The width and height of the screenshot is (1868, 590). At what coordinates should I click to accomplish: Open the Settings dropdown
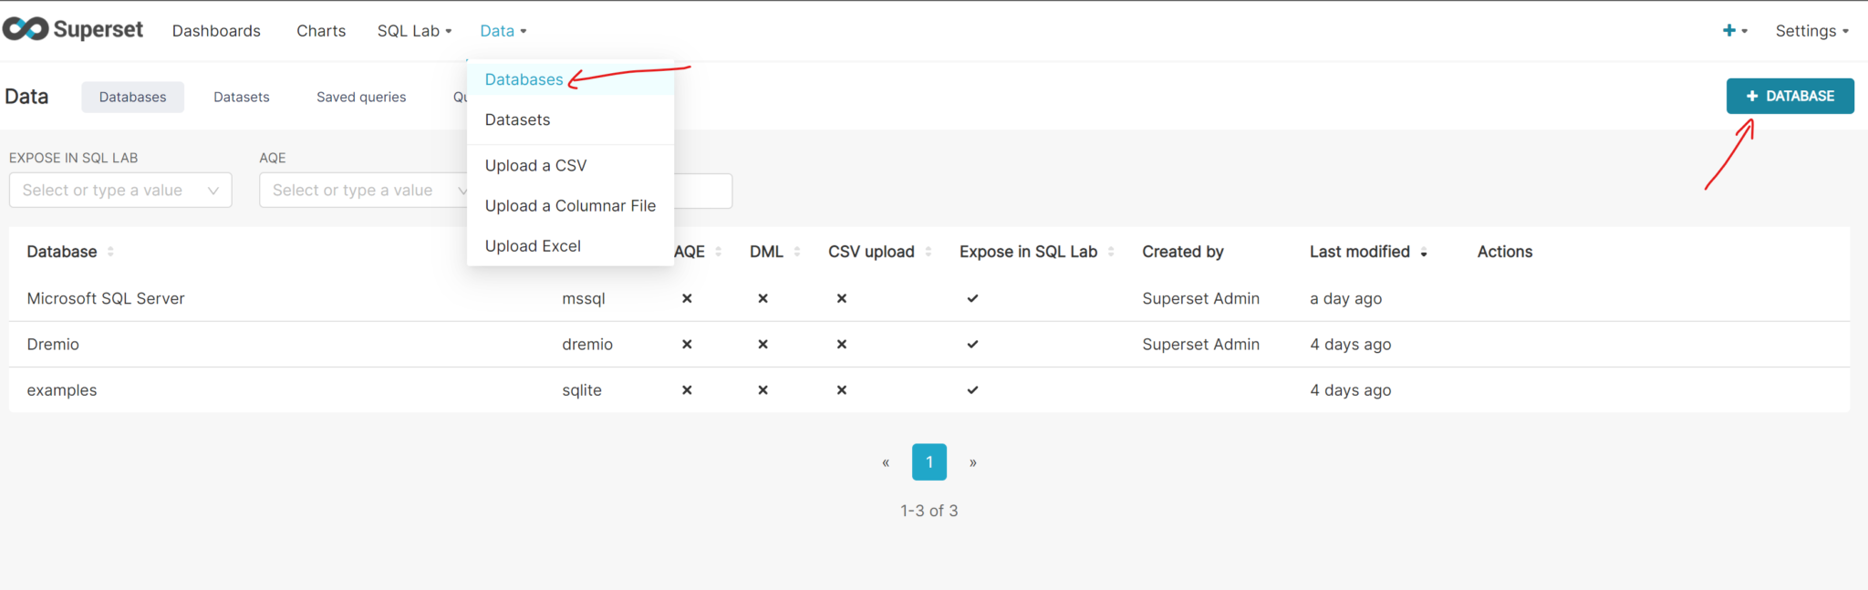click(x=1811, y=30)
